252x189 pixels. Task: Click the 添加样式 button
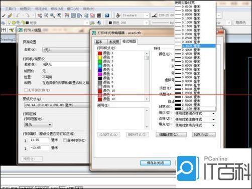tap(108, 135)
